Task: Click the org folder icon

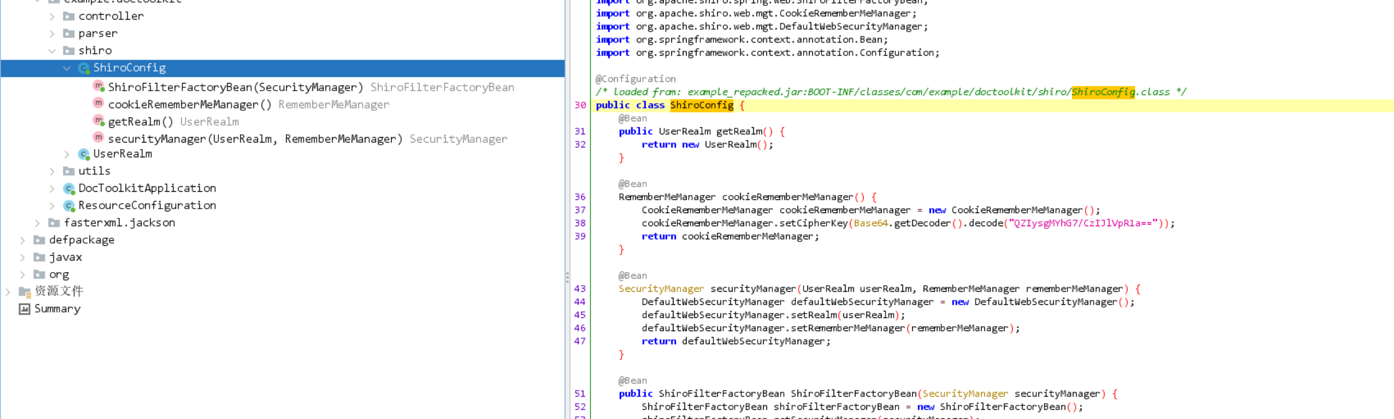Action: coord(39,275)
